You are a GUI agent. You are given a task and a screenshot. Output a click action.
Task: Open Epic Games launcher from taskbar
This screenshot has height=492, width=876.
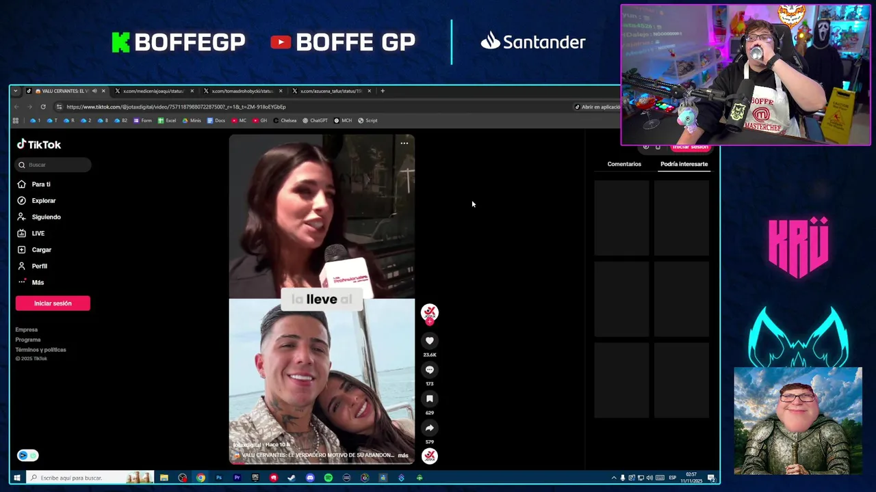tap(255, 478)
